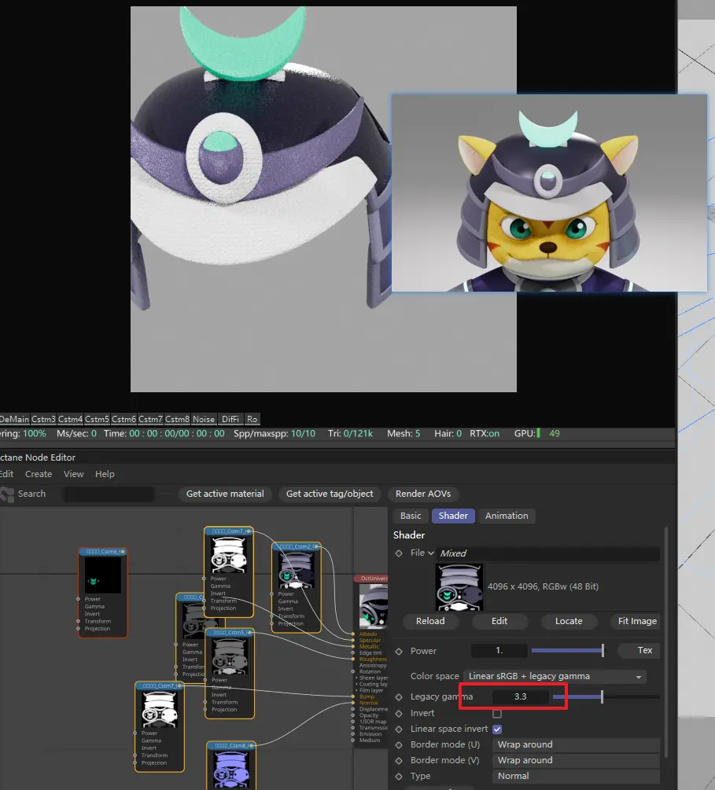The width and height of the screenshot is (715, 790).
Task: Open the Help menu in Node Editor
Action: [105, 474]
